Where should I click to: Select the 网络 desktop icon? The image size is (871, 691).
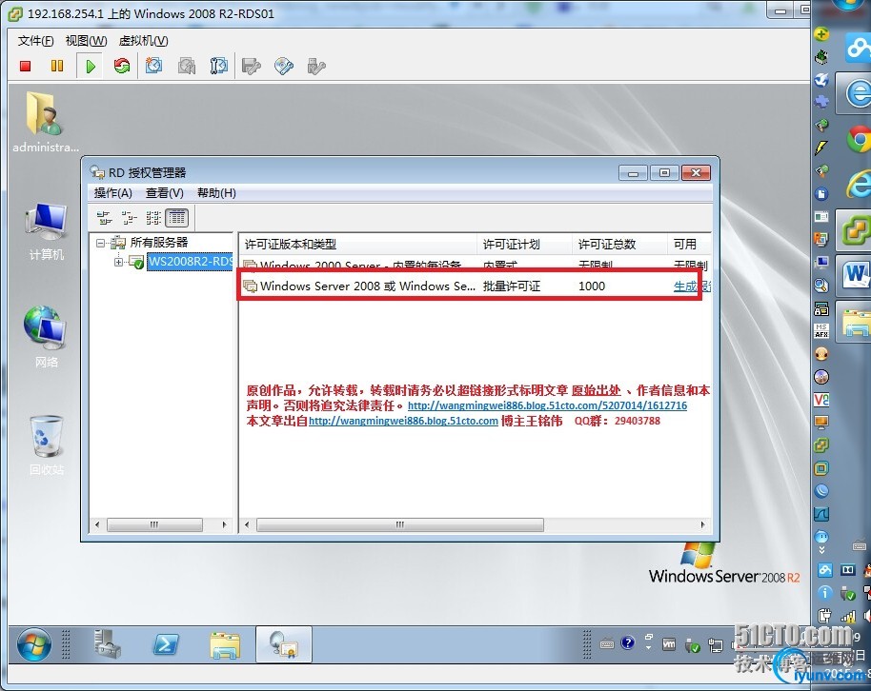tap(46, 337)
